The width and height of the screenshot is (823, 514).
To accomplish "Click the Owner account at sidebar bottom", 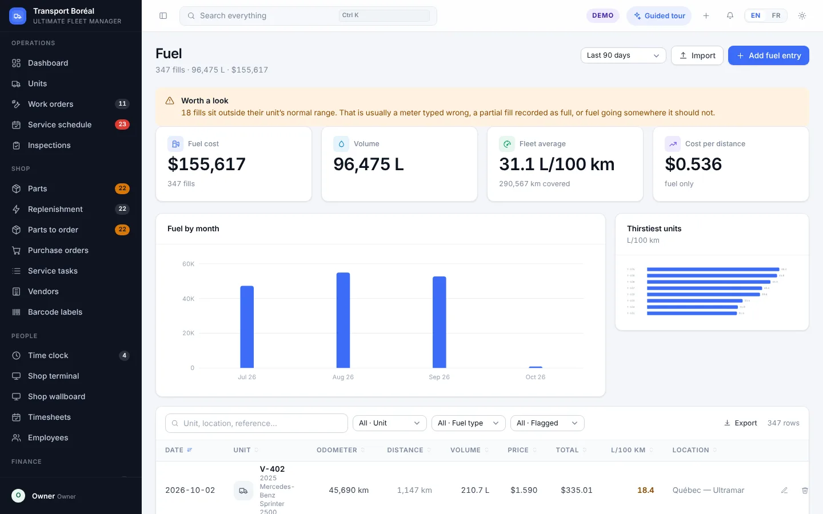I will point(70,496).
